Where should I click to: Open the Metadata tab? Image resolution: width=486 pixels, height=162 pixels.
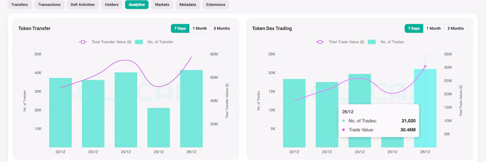188,5
